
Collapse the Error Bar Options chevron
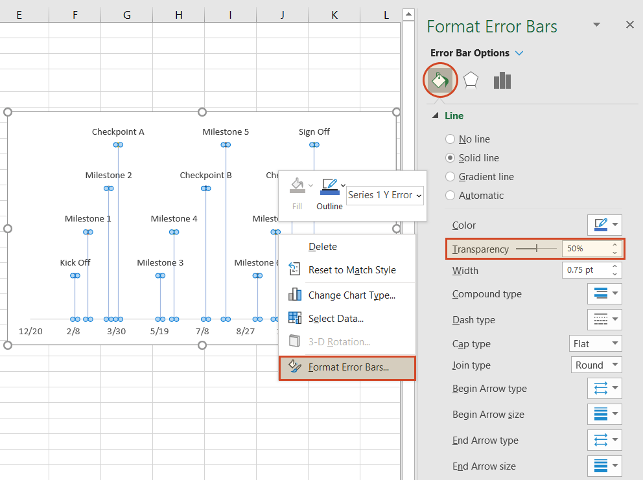519,53
